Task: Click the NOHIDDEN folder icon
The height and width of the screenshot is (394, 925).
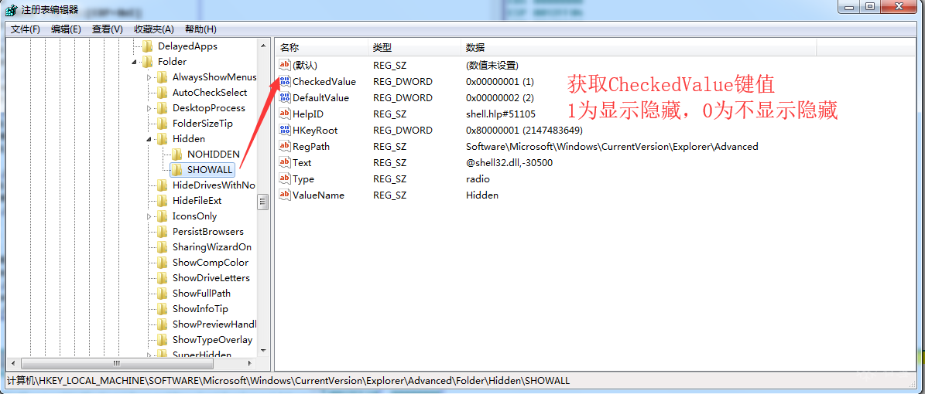Action: pyautogui.click(x=177, y=155)
